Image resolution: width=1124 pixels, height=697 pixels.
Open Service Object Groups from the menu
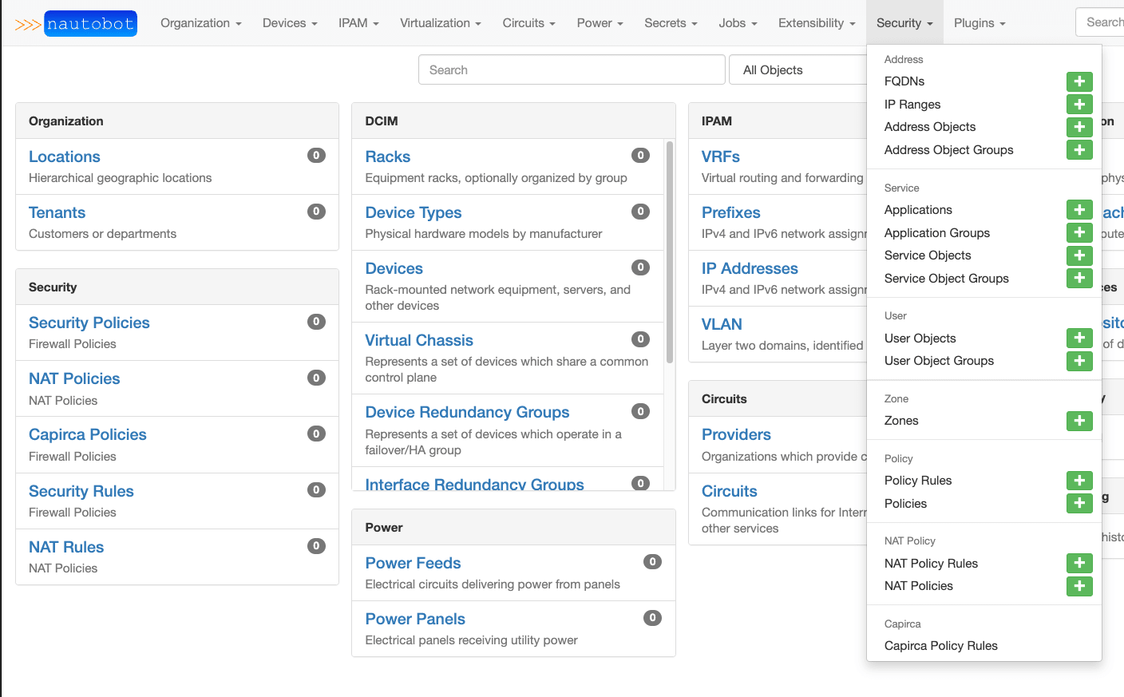(x=946, y=279)
